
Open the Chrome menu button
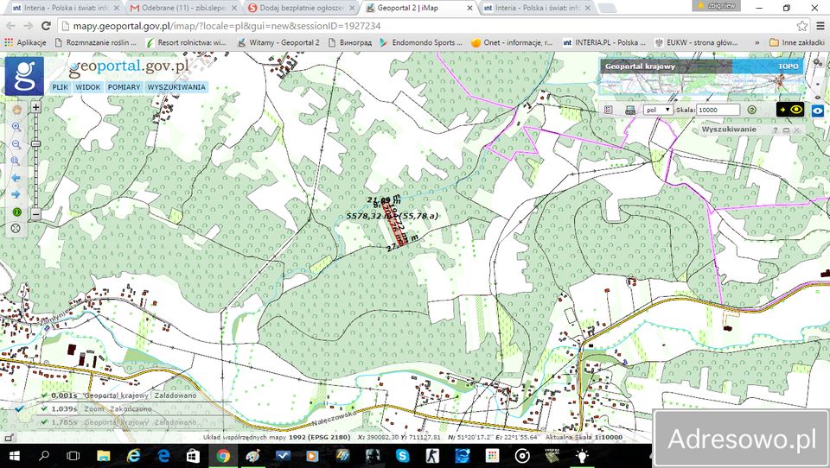click(820, 26)
